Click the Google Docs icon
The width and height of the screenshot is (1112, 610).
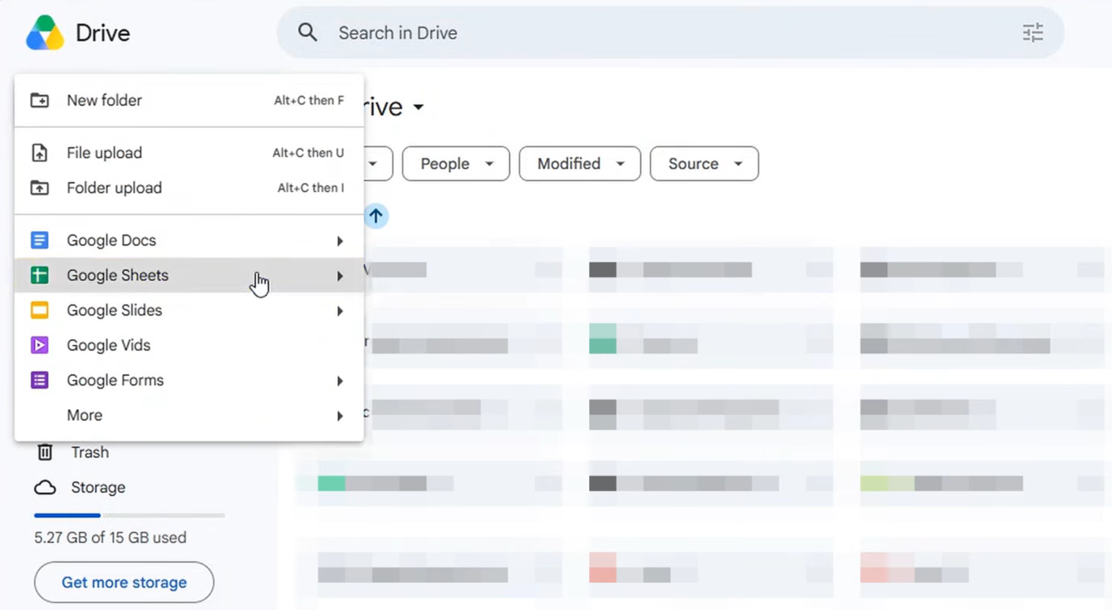coord(39,240)
